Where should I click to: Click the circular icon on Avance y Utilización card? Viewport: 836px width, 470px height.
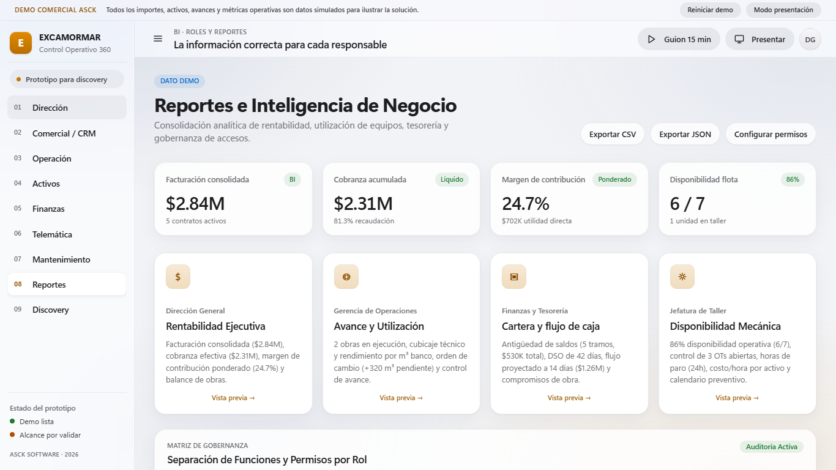(x=346, y=277)
